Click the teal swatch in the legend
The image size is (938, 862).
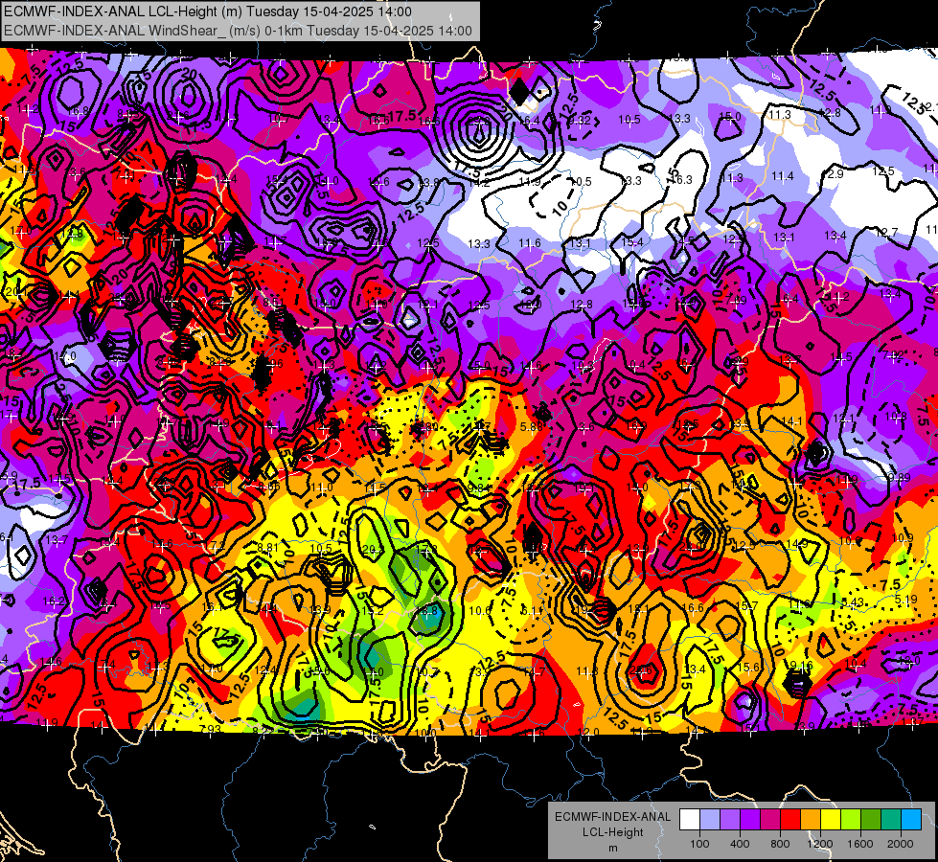click(891, 820)
